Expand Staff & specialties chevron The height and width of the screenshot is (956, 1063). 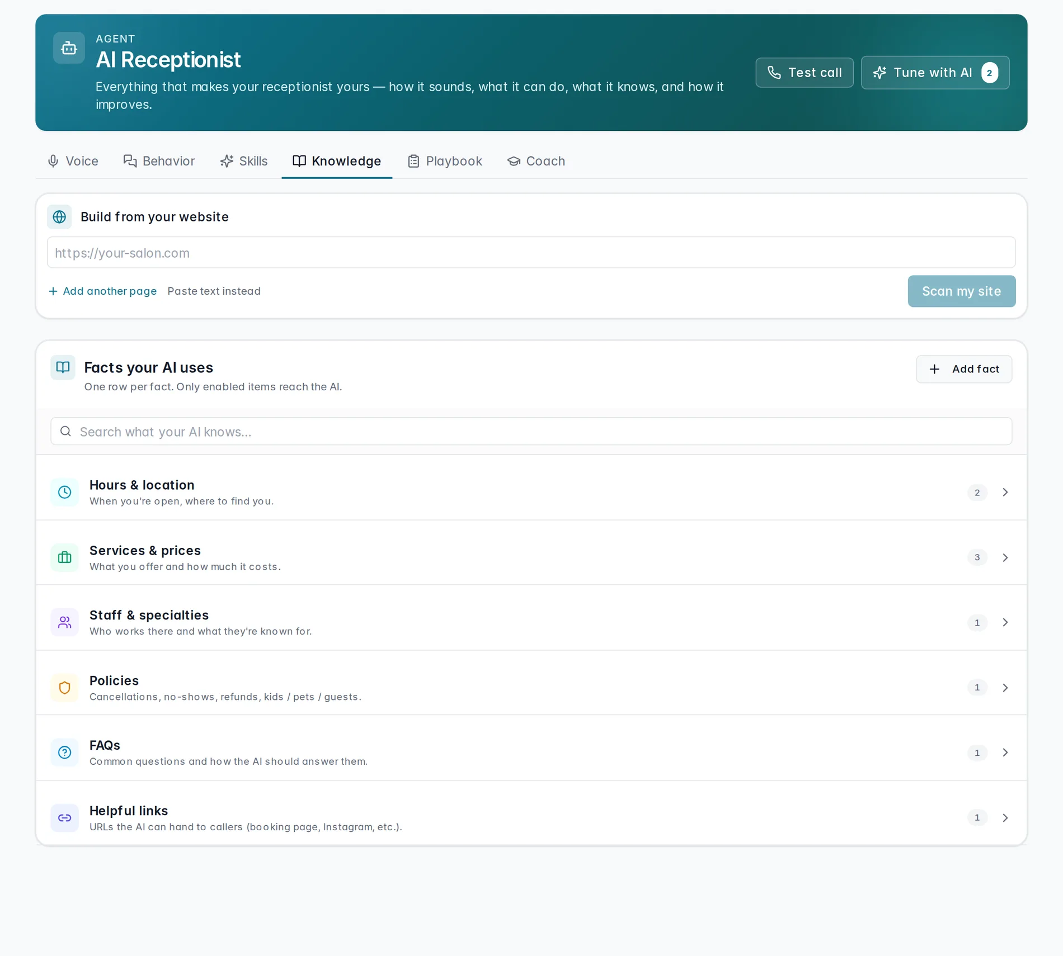click(x=1005, y=622)
